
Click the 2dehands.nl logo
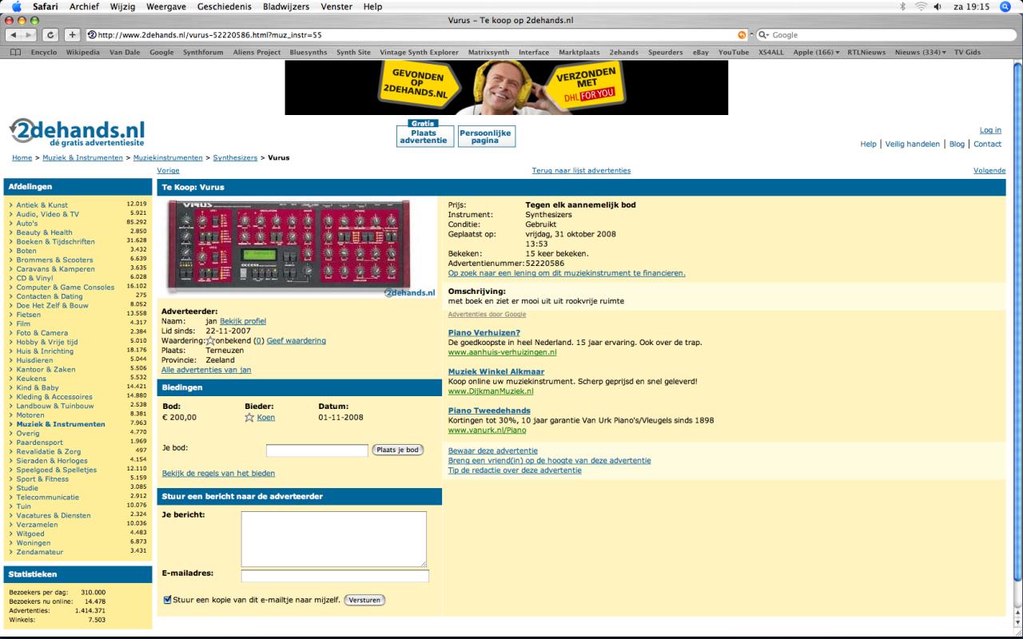(x=78, y=133)
